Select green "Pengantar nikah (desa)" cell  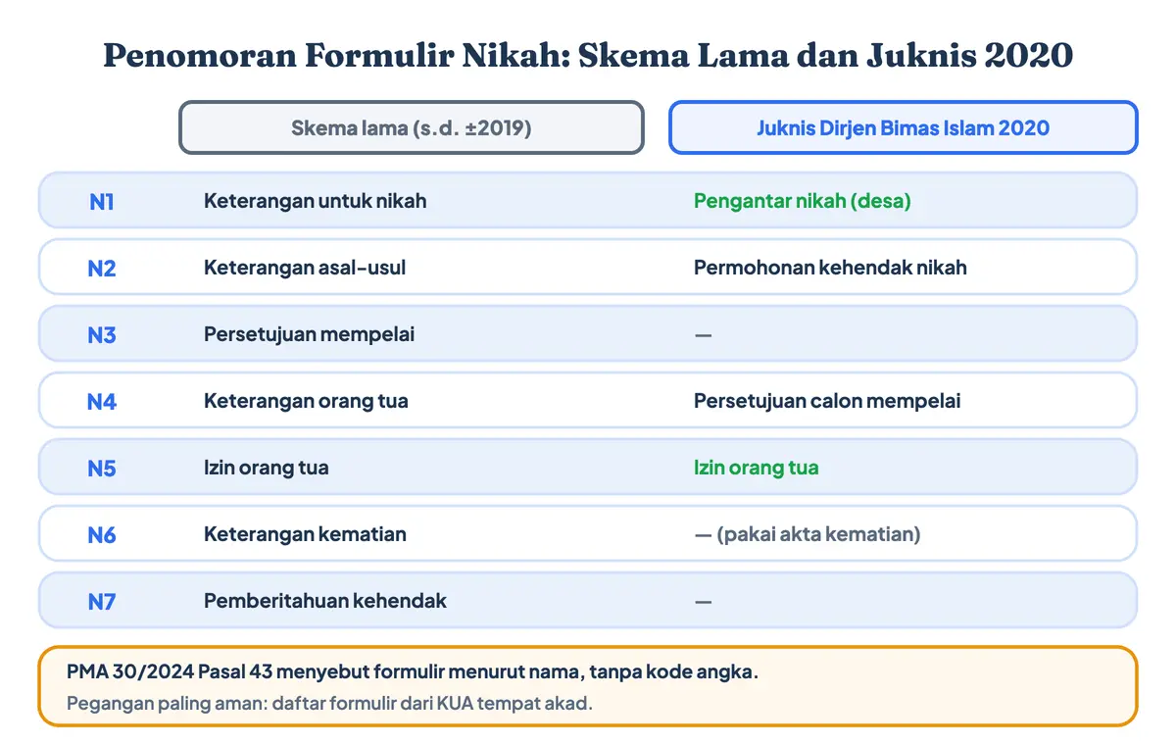pyautogui.click(x=803, y=201)
